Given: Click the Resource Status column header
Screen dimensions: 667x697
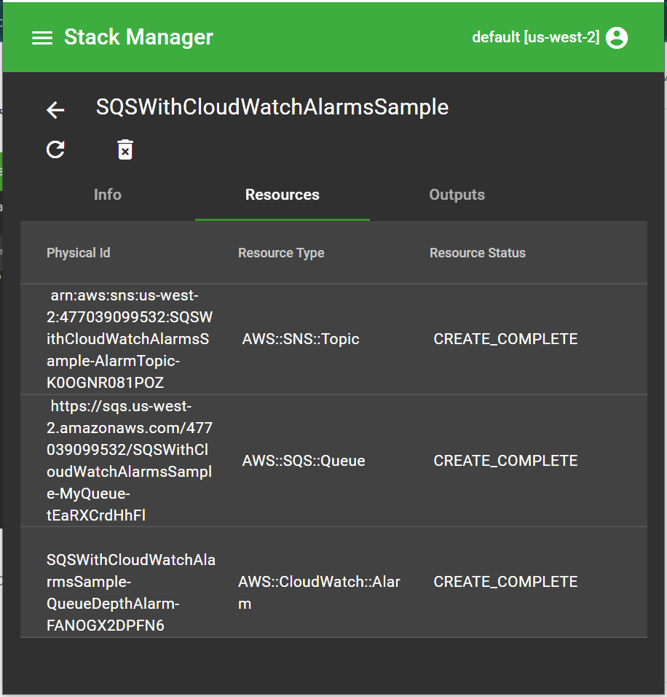Looking at the screenshot, I should (x=477, y=253).
